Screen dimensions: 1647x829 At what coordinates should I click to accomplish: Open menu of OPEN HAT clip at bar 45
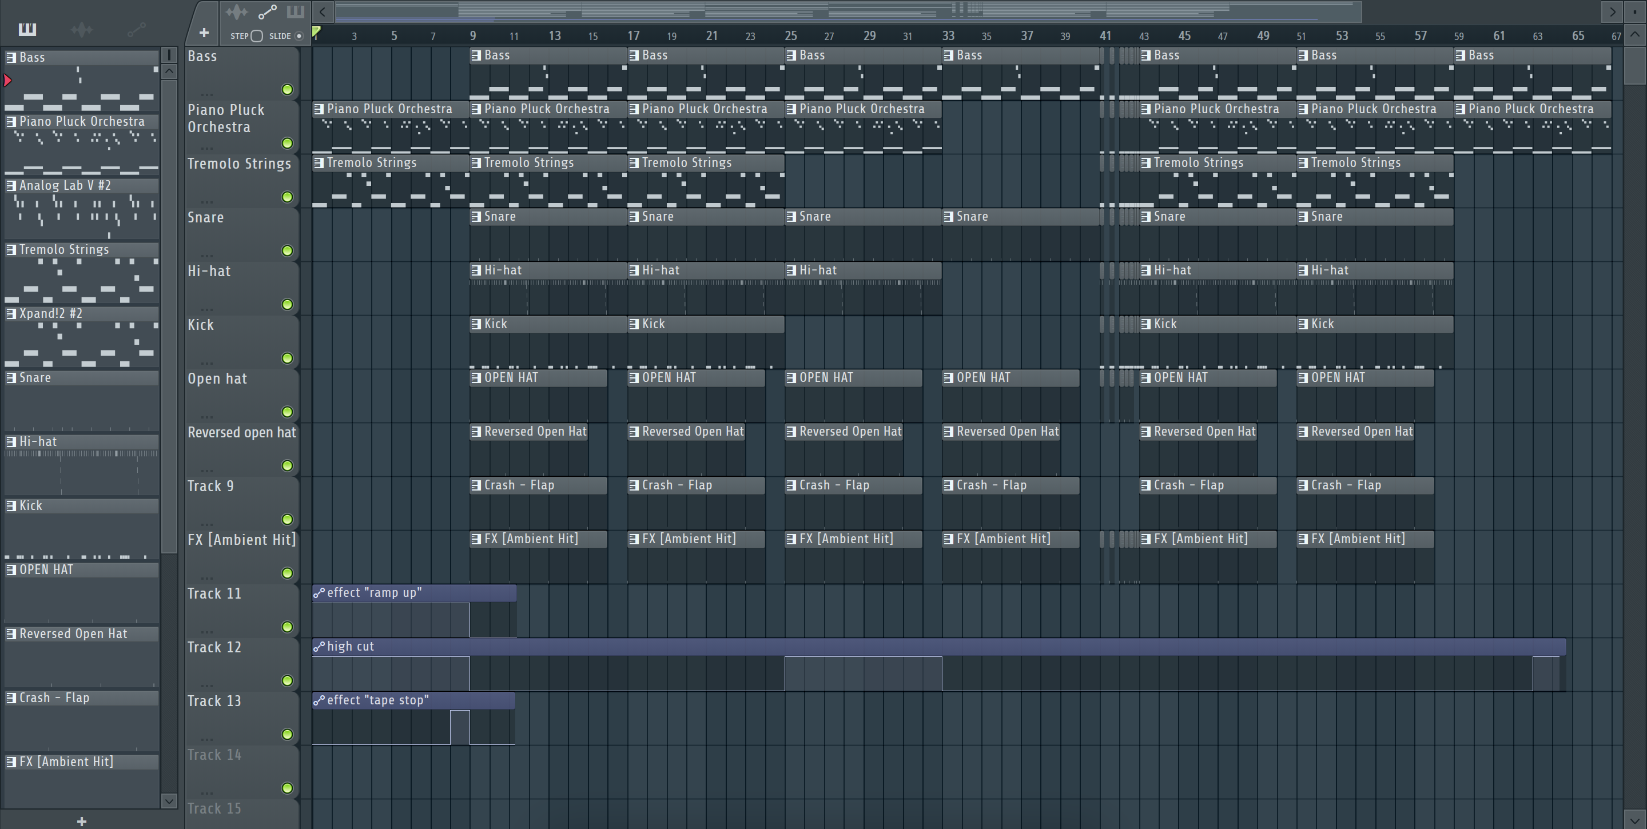point(1145,377)
